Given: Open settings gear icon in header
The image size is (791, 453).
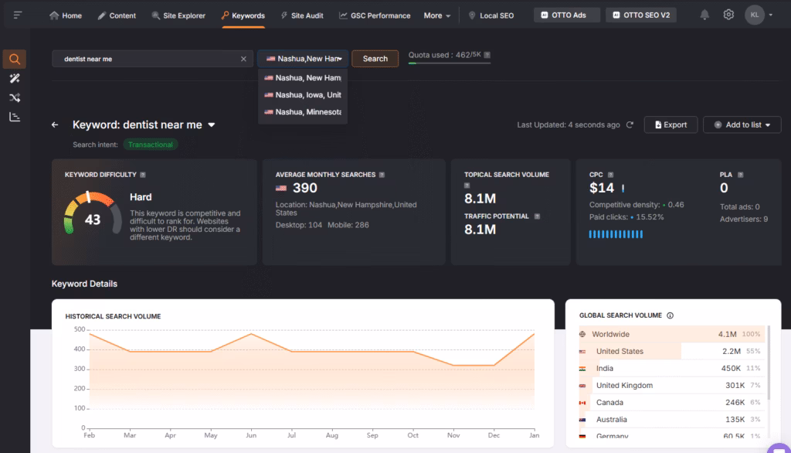Looking at the screenshot, I should [728, 15].
